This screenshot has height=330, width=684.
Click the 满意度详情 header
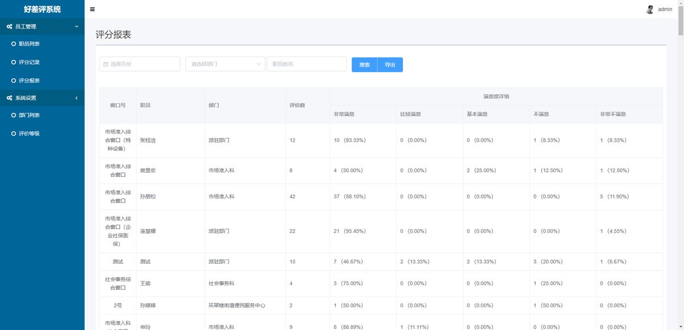[x=496, y=96]
